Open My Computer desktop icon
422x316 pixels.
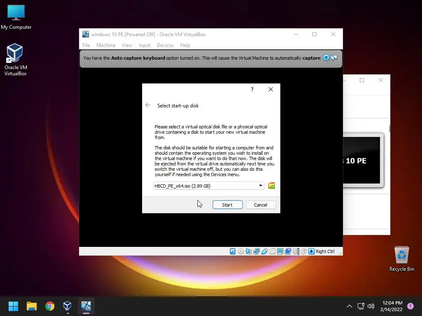point(16,17)
